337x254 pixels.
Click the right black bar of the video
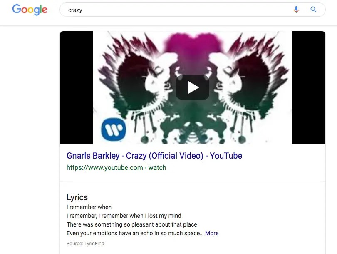pos(309,87)
